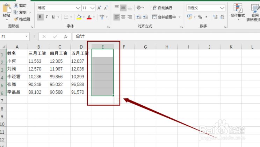This screenshot has width=260, height=147.
Task: Apply percent style format
Action: (200, 17)
